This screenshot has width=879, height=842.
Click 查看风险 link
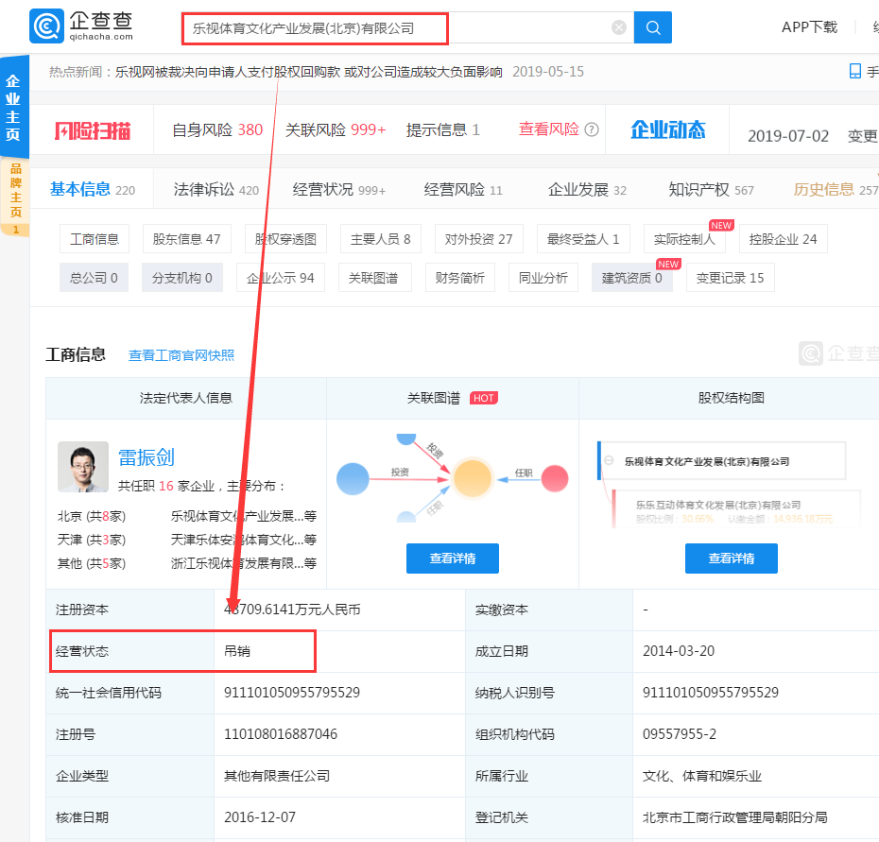point(548,129)
